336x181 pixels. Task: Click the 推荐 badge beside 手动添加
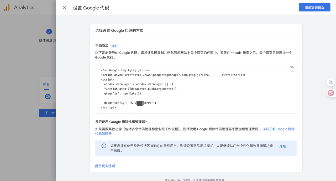point(114,46)
